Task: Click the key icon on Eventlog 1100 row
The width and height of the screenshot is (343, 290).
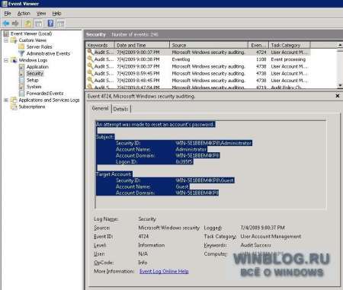Action: (90, 59)
